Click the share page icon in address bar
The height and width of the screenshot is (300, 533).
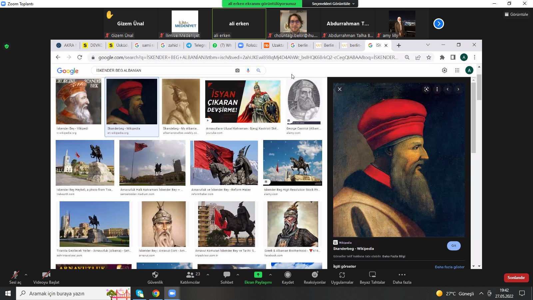point(418,57)
